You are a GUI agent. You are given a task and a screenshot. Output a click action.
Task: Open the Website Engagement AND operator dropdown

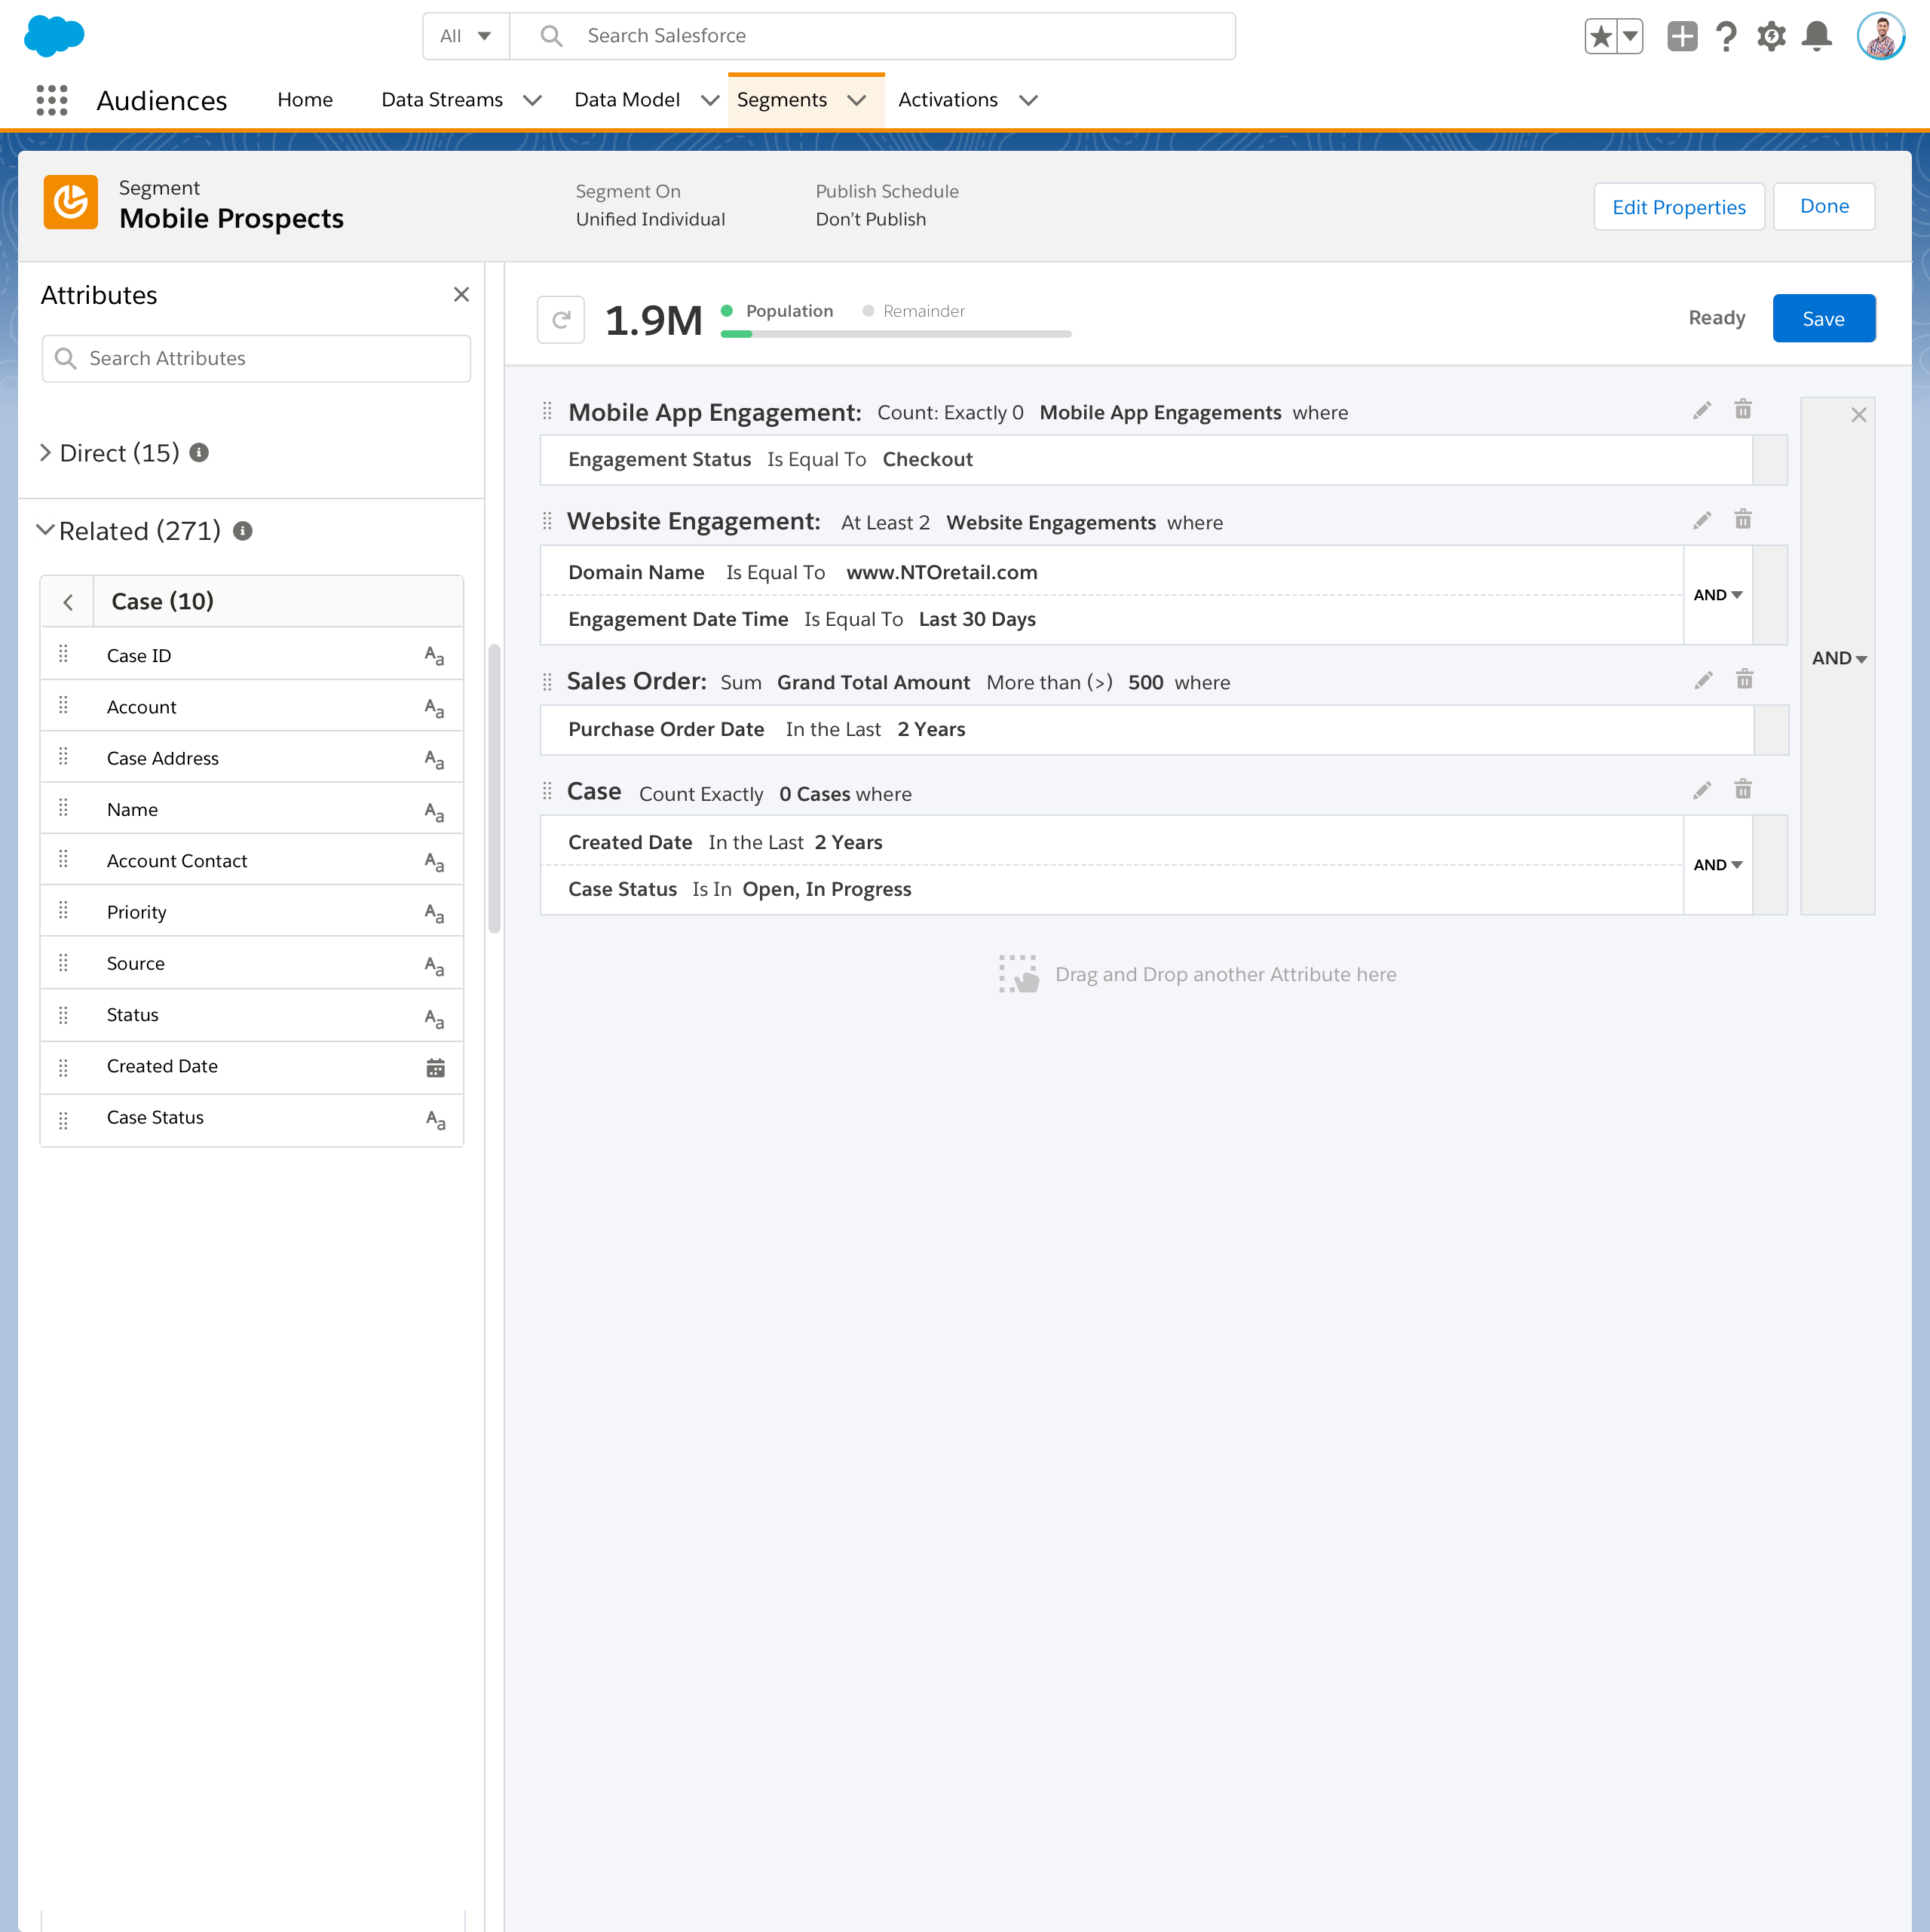(x=1717, y=595)
